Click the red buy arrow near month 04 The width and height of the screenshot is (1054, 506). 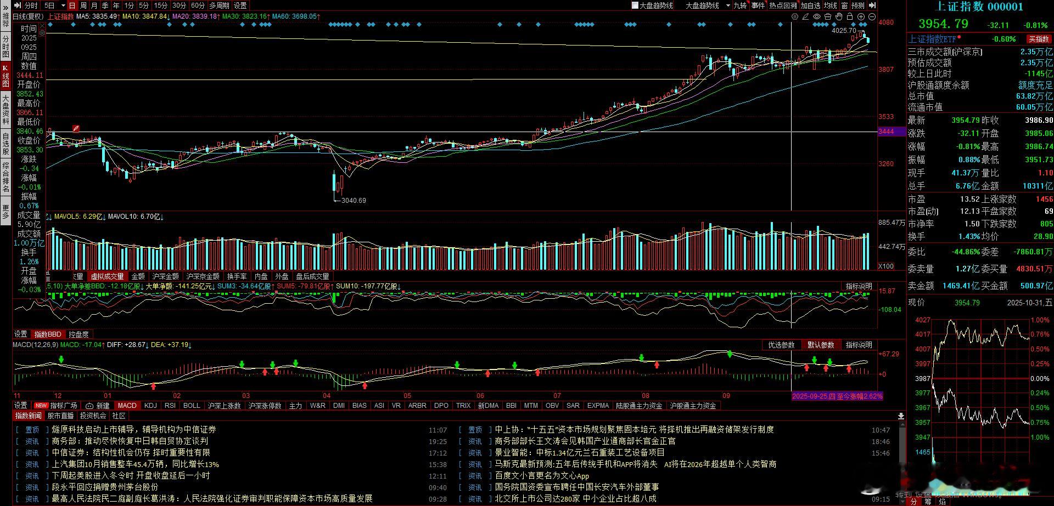[365, 385]
